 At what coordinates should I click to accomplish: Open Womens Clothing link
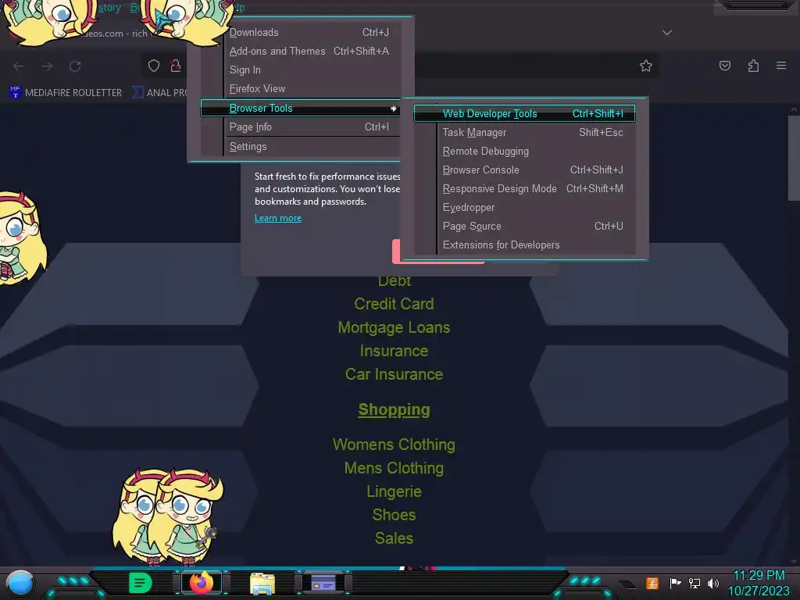click(394, 445)
